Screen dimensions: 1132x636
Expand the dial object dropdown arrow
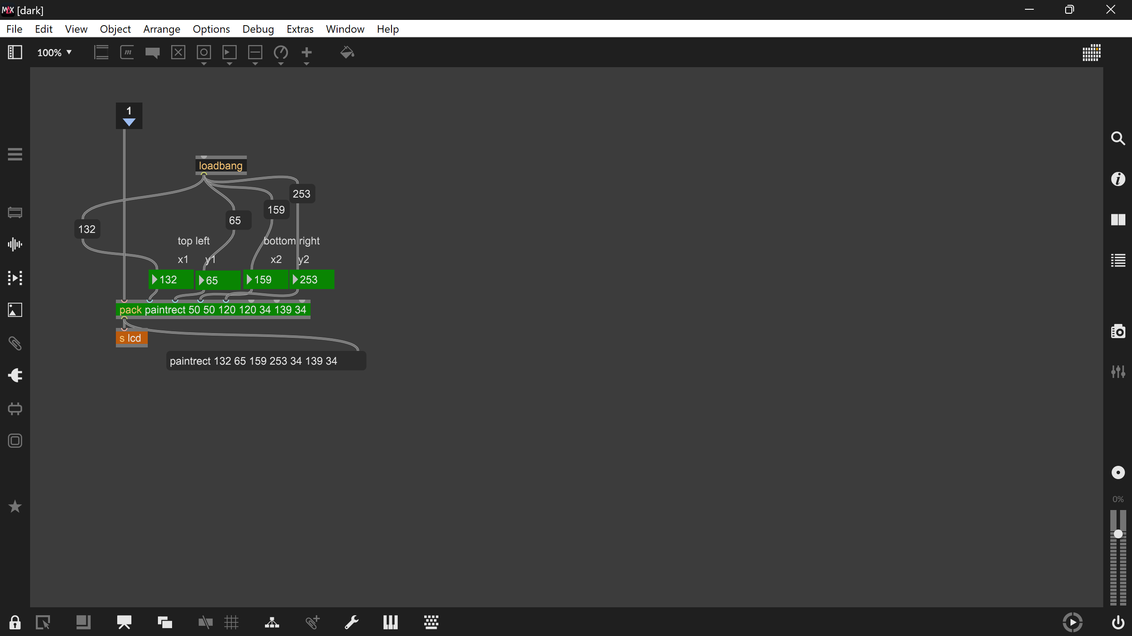pyautogui.click(x=280, y=64)
